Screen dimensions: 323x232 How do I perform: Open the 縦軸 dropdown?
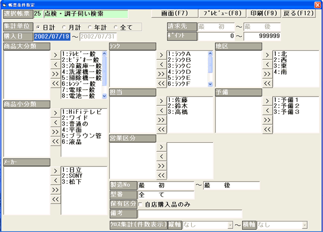230,225
